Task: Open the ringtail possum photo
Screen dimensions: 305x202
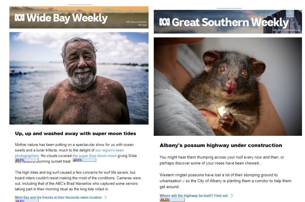Action: pos(228,87)
